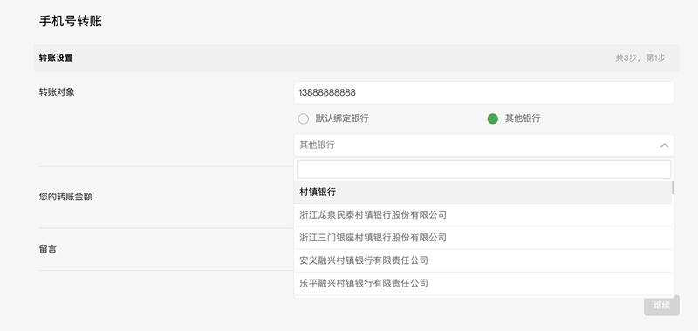Choose 浙江龙泉民泰村镇银行股份有限公司

click(x=483, y=215)
